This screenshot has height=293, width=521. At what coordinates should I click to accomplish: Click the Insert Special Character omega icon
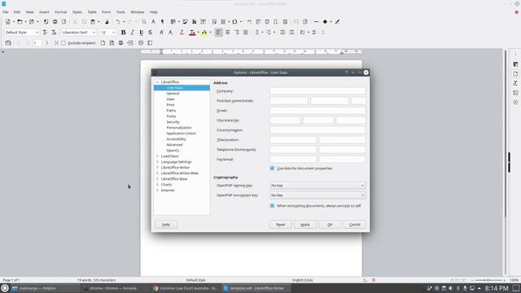coord(234,22)
